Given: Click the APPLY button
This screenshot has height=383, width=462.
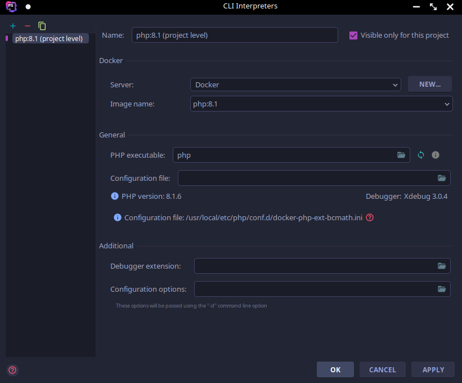Looking at the screenshot, I should [433, 369].
